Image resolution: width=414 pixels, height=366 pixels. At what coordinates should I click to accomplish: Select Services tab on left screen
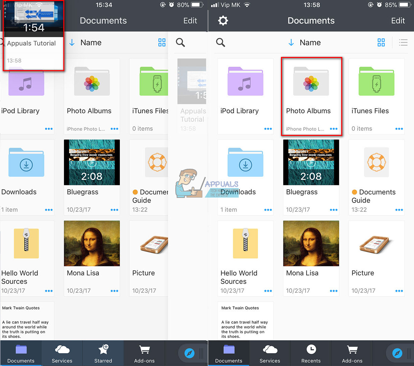pos(62,353)
